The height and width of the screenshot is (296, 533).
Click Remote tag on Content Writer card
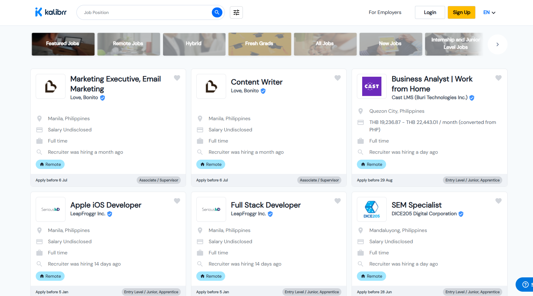click(x=211, y=164)
